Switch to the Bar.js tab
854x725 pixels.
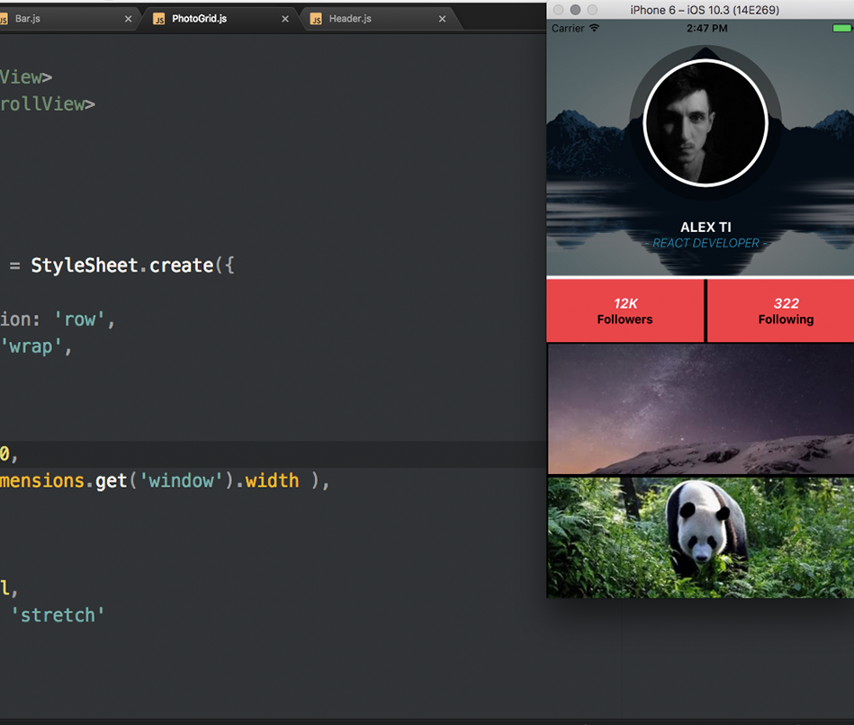pos(29,19)
